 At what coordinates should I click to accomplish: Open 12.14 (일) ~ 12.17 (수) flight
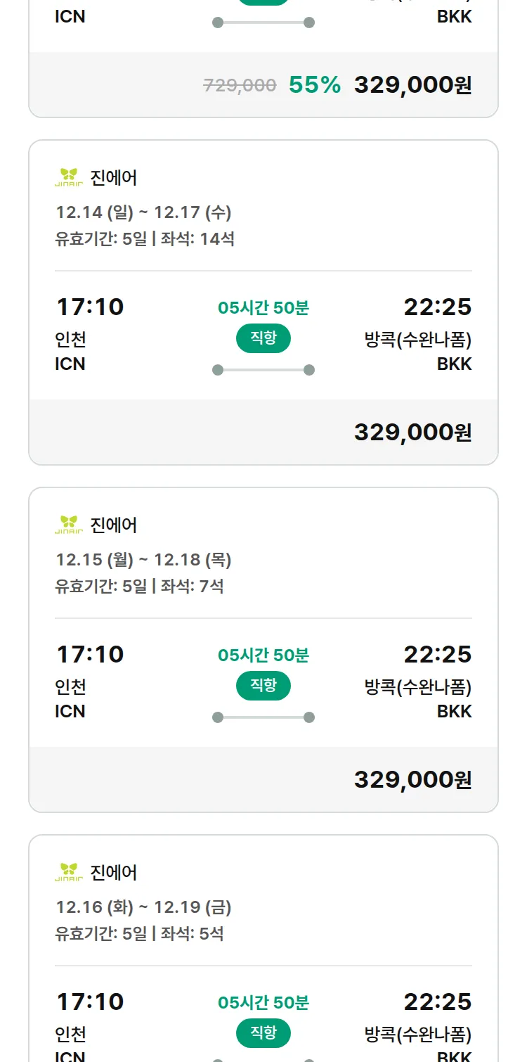point(143,212)
